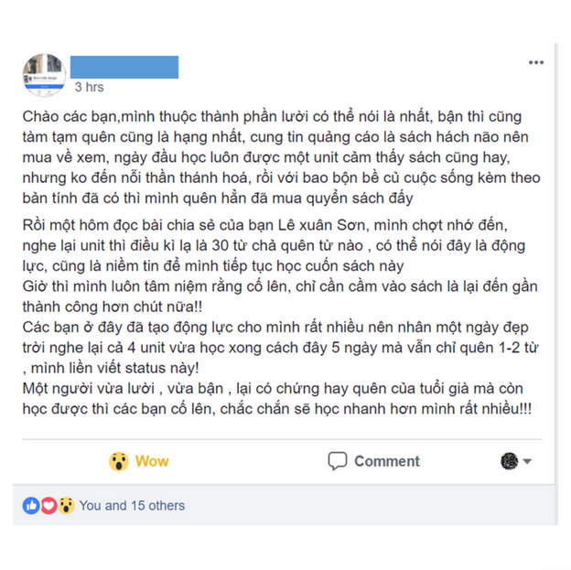Select the blue thumbs-up Like reaction icon

[31, 506]
